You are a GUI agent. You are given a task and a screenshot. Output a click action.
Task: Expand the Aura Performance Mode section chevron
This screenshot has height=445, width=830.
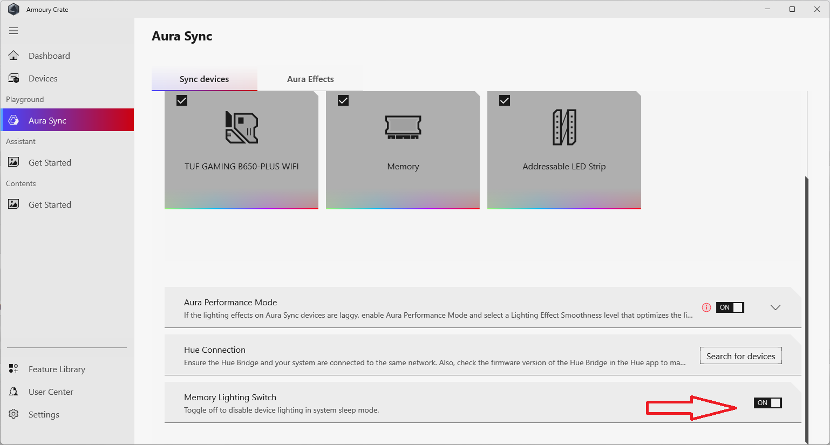775,307
